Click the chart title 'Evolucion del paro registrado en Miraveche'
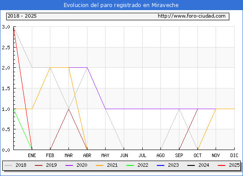This screenshot has width=243, height=176. click(121, 5)
